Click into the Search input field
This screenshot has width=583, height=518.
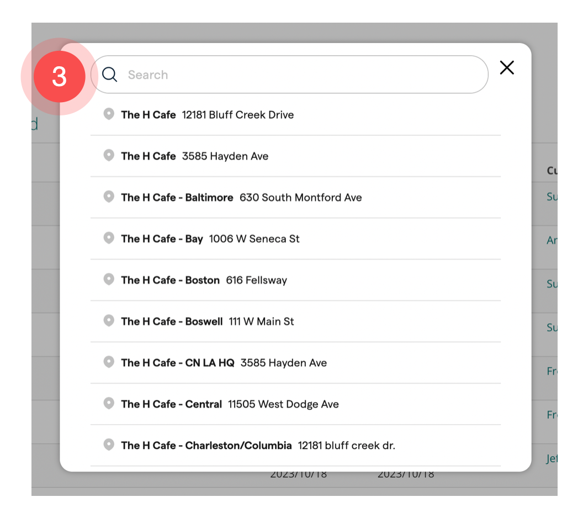pos(298,75)
